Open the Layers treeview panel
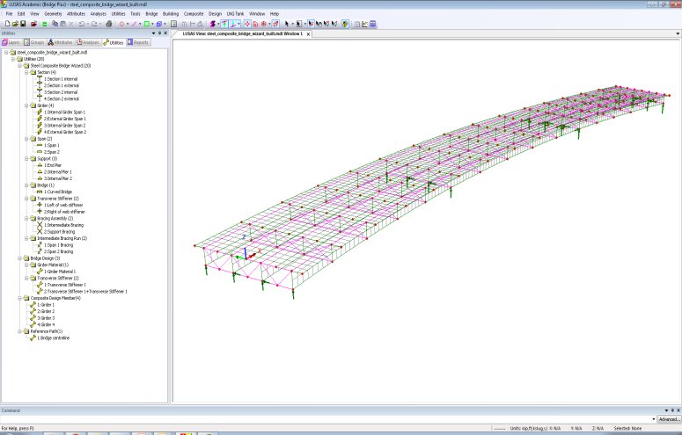The width and height of the screenshot is (682, 435). pos(11,41)
